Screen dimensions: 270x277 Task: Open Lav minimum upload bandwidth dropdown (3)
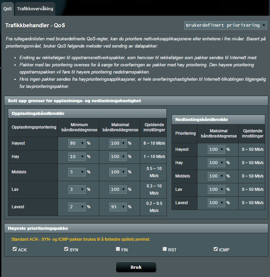tap(77, 189)
